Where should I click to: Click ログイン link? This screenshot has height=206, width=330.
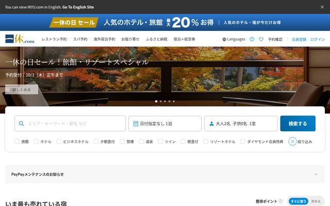click(318, 39)
